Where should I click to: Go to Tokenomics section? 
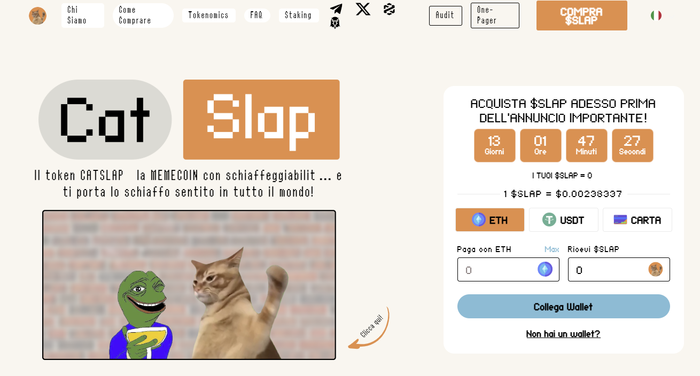[208, 15]
